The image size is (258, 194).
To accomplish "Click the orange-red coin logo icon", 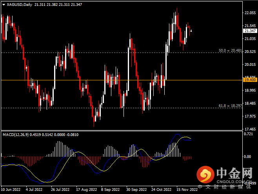I will click(x=205, y=174).
